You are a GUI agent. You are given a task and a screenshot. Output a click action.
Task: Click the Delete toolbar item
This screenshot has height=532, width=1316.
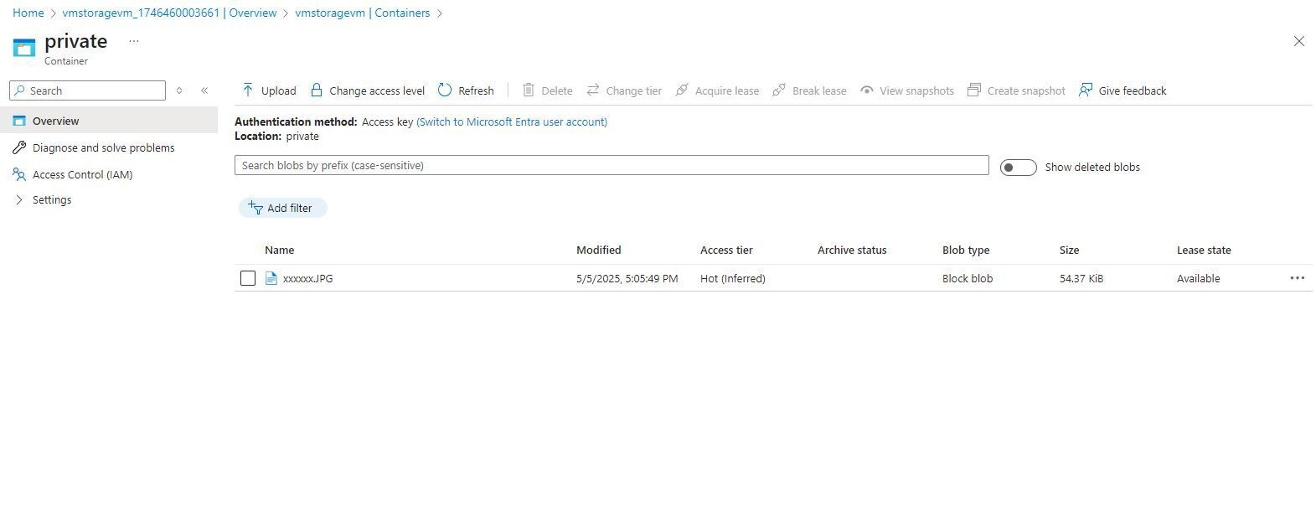point(548,90)
